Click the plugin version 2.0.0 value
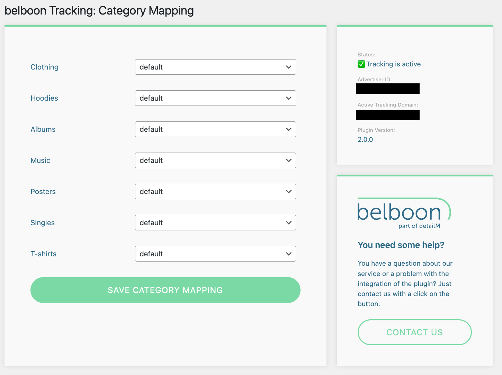The image size is (502, 375). [x=365, y=139]
